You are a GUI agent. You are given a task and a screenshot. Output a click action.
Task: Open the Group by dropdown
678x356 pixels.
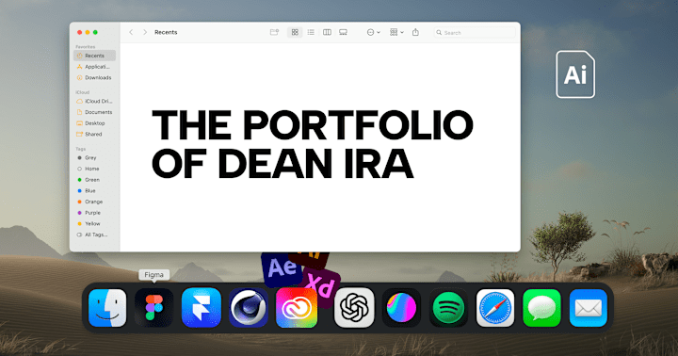[x=396, y=32]
